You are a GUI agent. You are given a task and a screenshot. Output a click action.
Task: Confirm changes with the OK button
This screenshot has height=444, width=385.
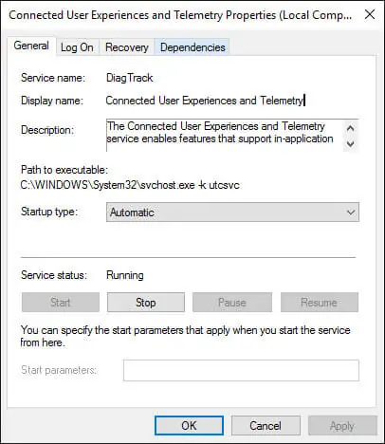coord(189,426)
